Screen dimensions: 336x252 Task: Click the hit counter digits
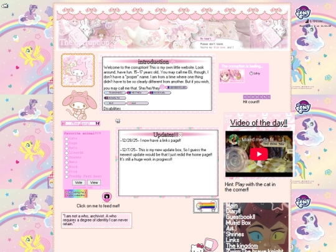257,97
